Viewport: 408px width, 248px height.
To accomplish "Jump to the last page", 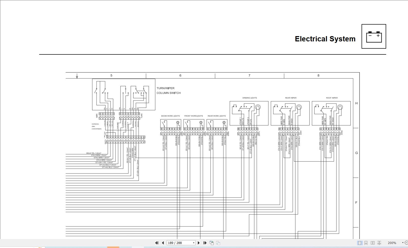I will click(x=205, y=243).
